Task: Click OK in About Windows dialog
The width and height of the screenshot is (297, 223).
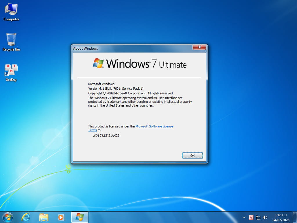Action: click(x=193, y=156)
